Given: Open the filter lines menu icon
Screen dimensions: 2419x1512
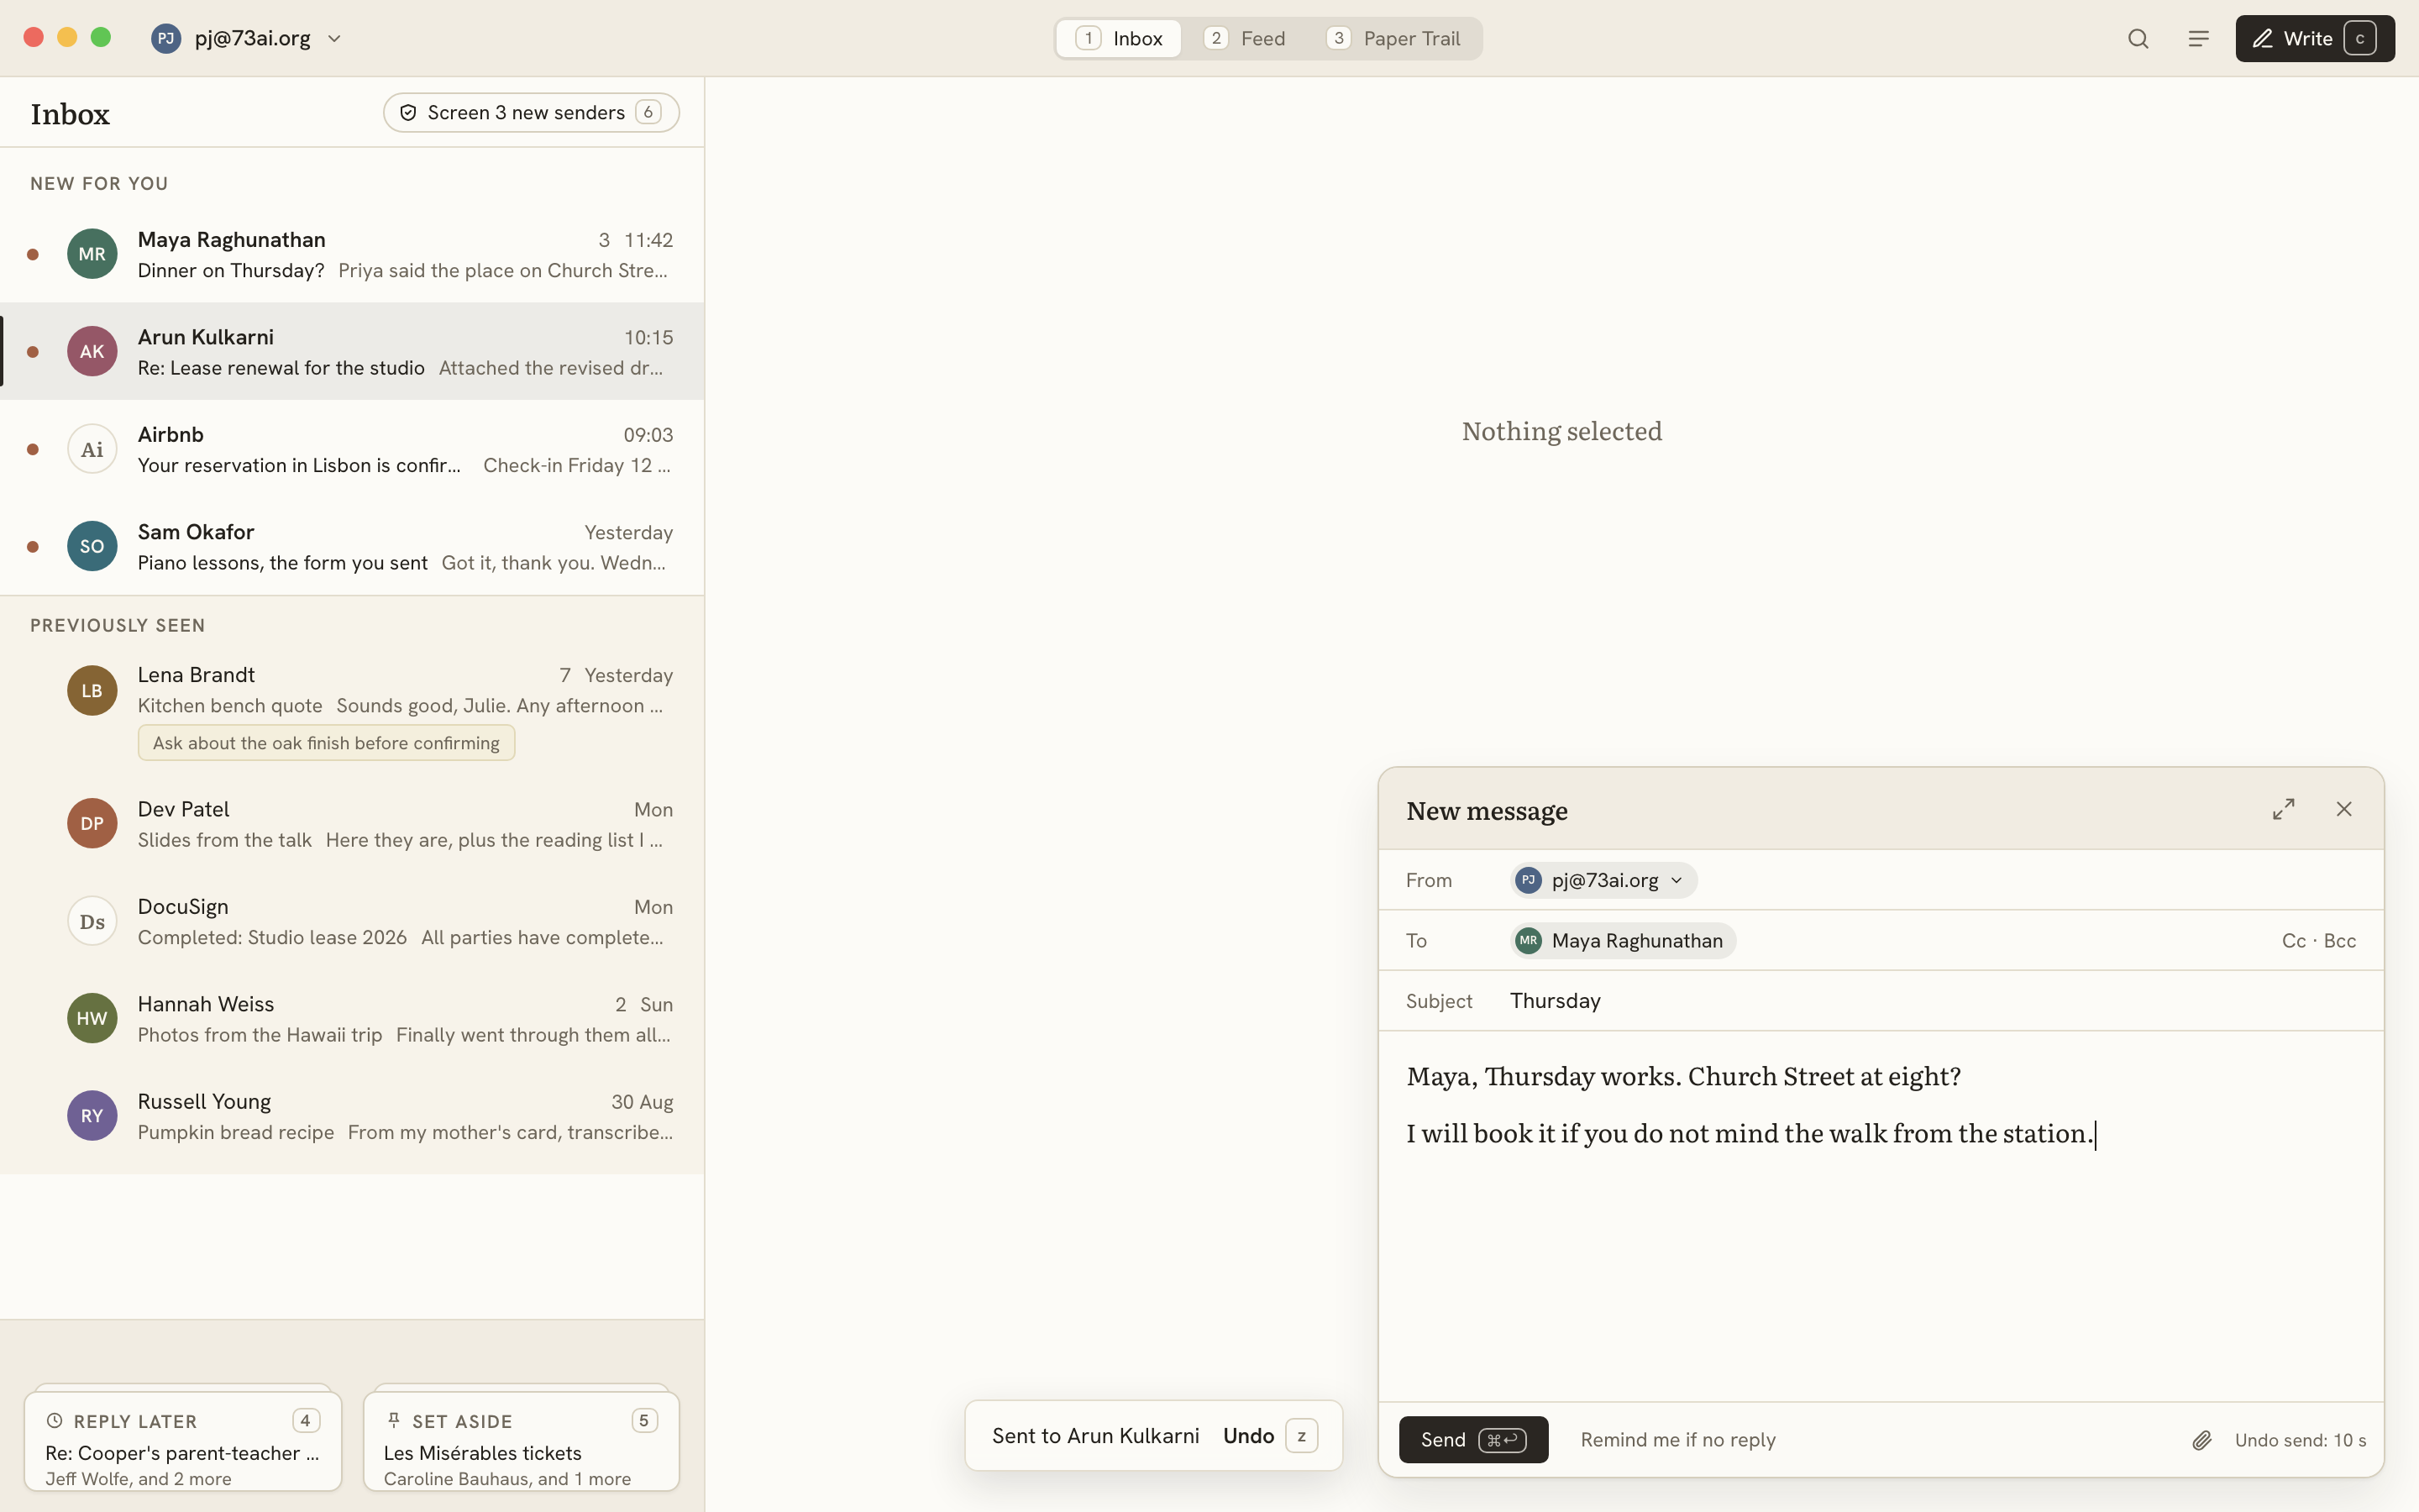Looking at the screenshot, I should pyautogui.click(x=2198, y=39).
